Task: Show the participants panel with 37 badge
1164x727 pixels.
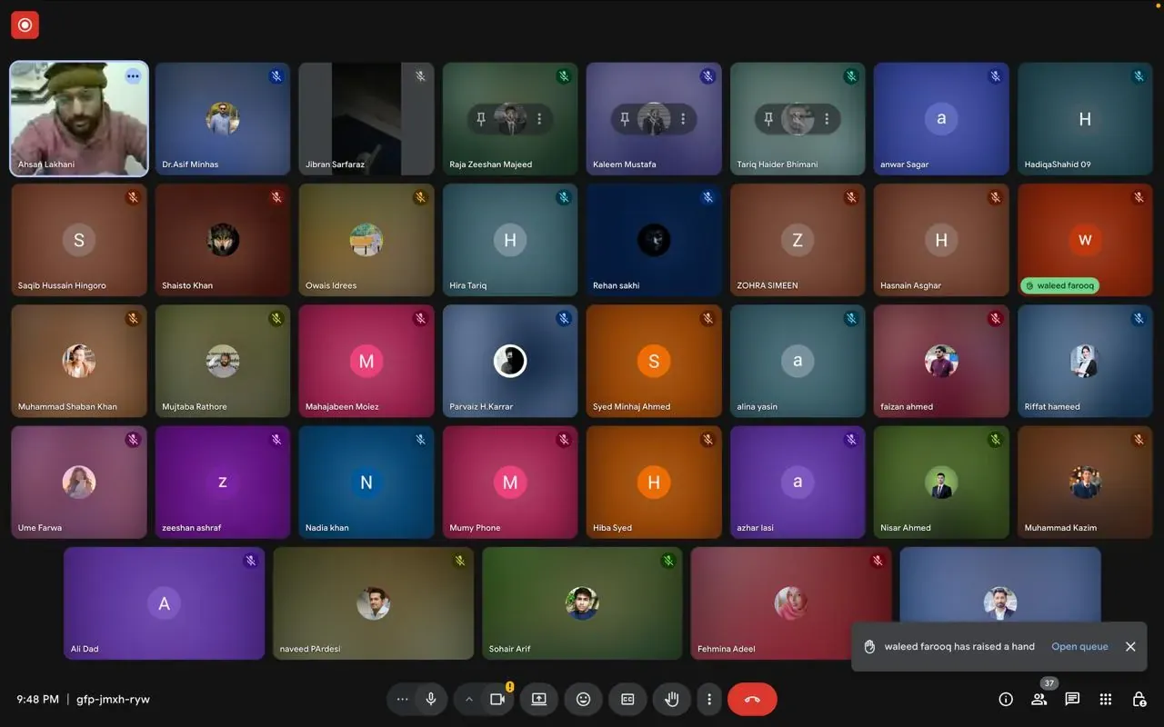Action: (x=1039, y=699)
